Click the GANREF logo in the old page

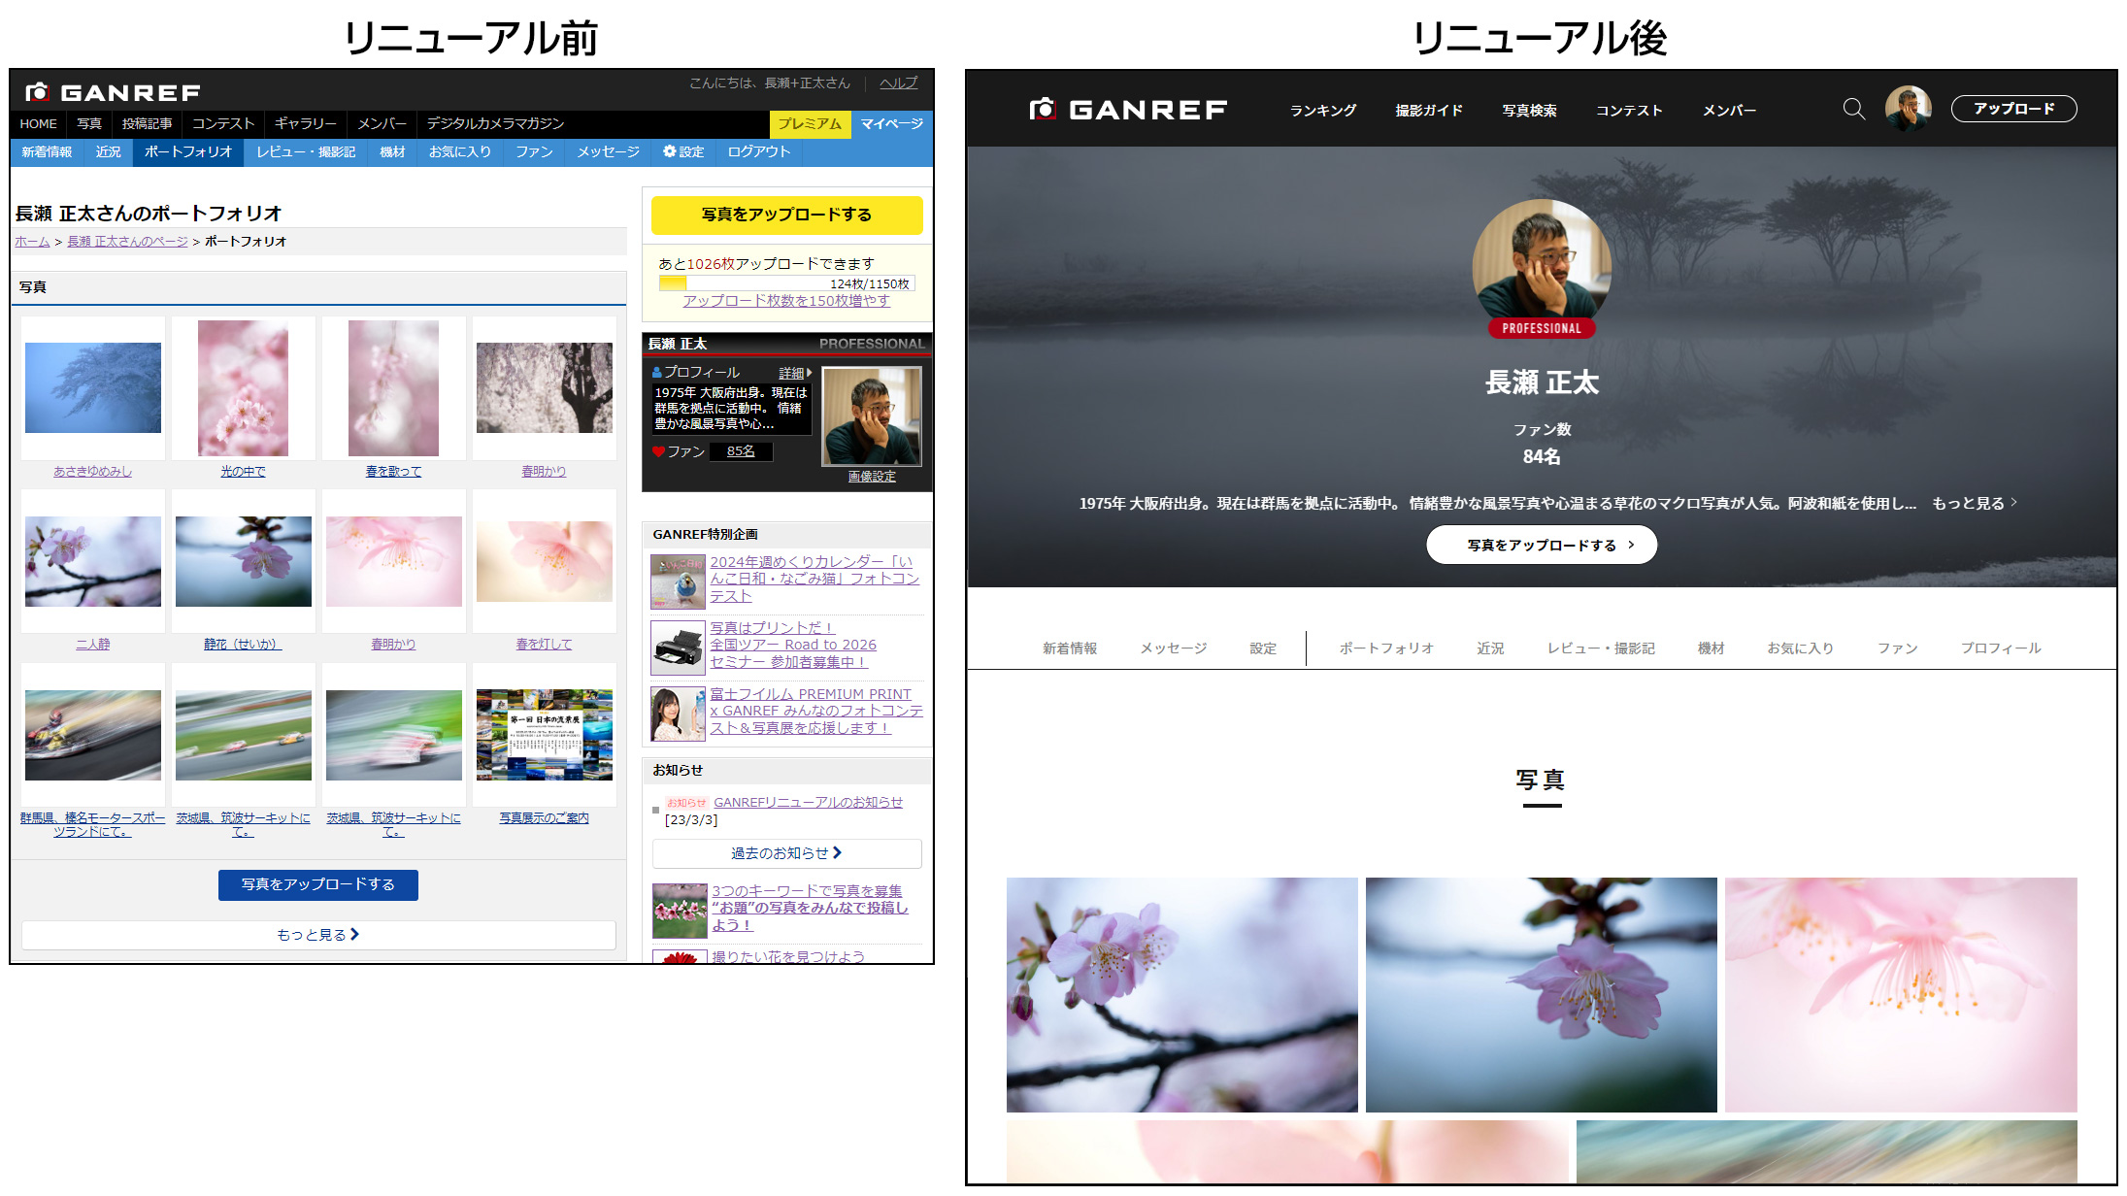coord(113,92)
